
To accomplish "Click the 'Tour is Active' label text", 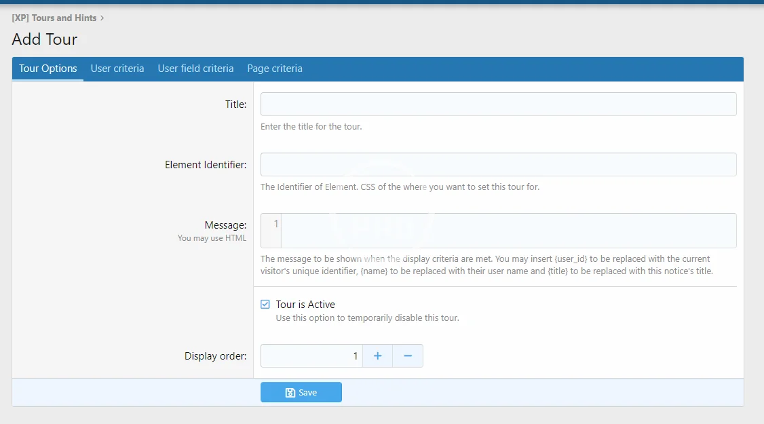I will tap(305, 305).
